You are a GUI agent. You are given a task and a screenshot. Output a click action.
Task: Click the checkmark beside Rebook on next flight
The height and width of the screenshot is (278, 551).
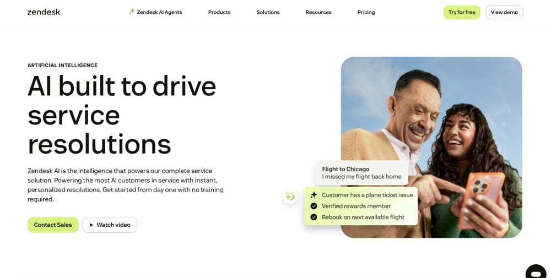(x=314, y=217)
